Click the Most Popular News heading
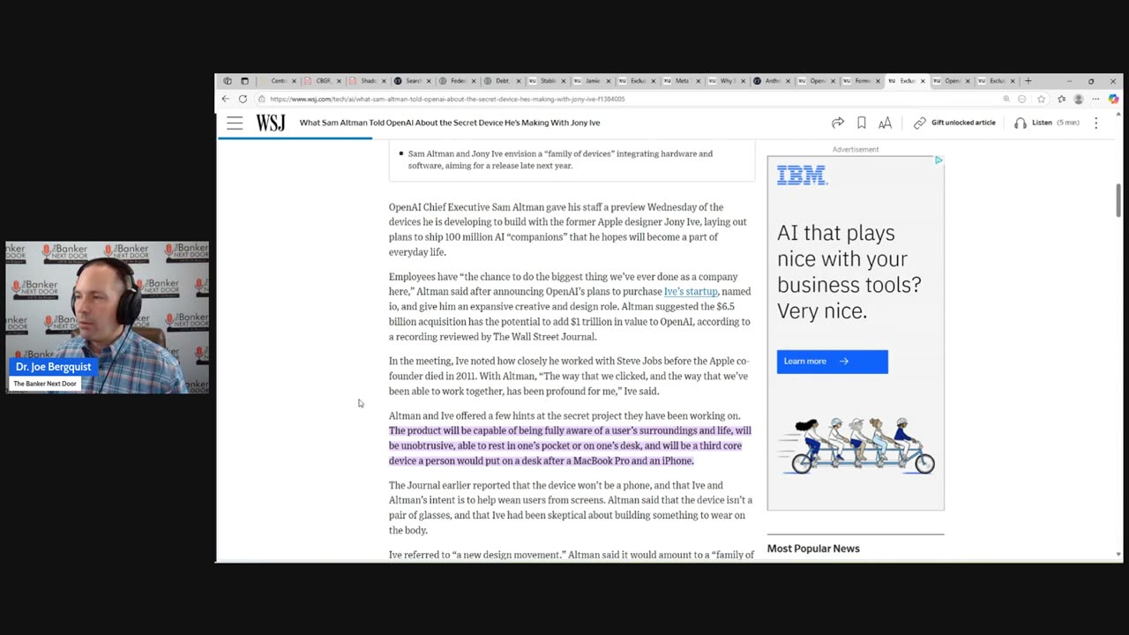Image resolution: width=1129 pixels, height=635 pixels. (813, 549)
